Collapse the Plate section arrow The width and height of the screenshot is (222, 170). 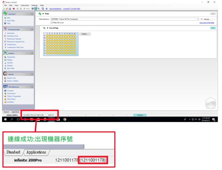(x=43, y=14)
